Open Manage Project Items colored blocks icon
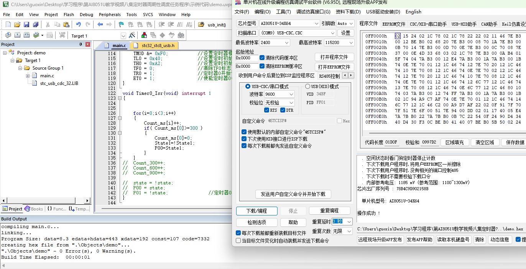 pos(144,36)
